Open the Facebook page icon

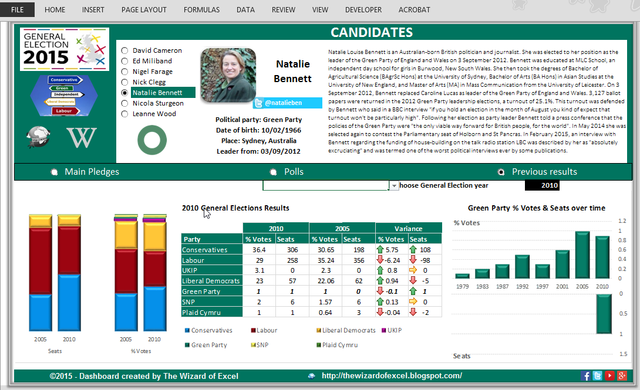tap(586, 376)
